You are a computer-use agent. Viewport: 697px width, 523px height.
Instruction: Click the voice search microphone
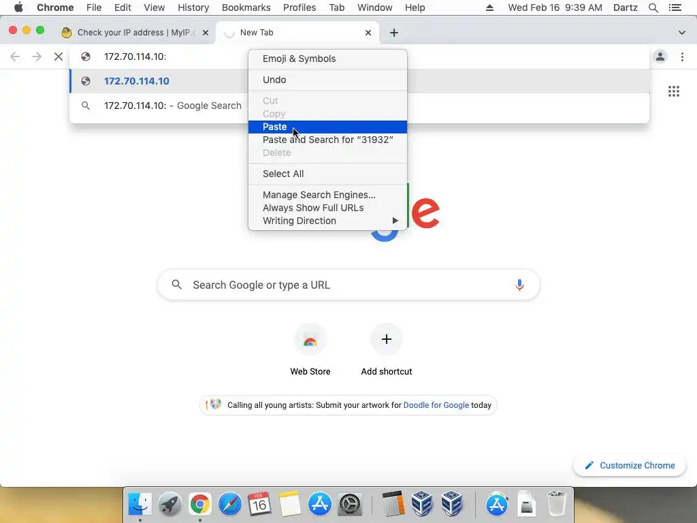pos(519,285)
